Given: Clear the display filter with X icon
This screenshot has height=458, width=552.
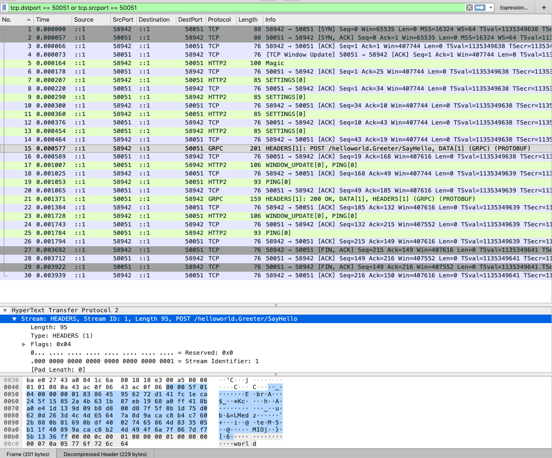Looking at the screenshot, I should (470, 8).
